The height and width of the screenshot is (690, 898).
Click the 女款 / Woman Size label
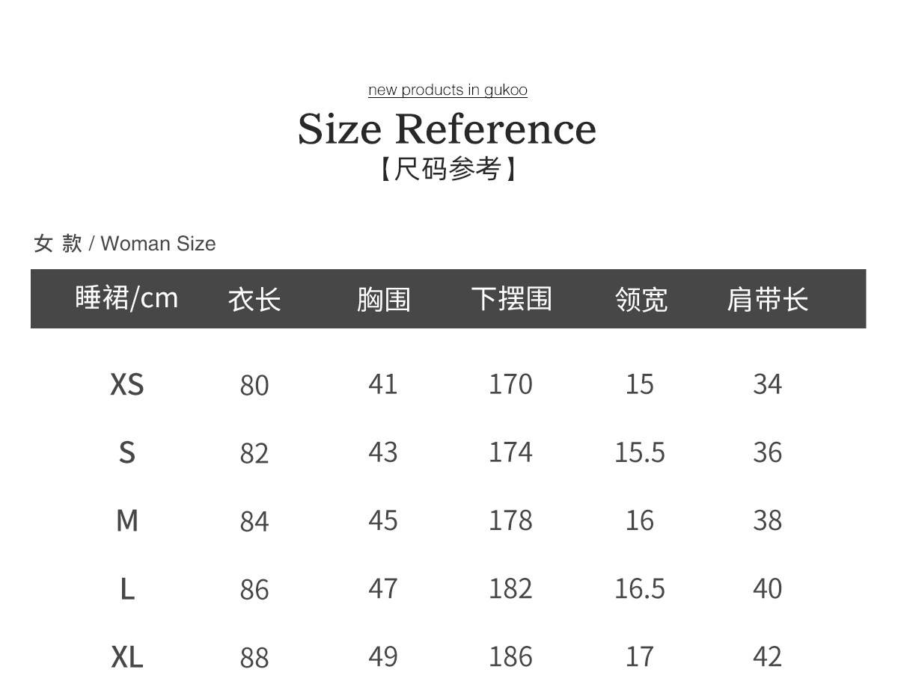(124, 244)
